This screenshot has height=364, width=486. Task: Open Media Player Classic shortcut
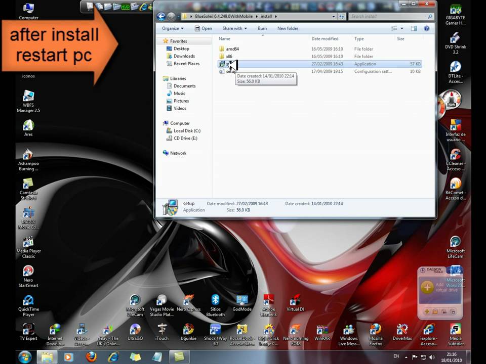tap(28, 247)
